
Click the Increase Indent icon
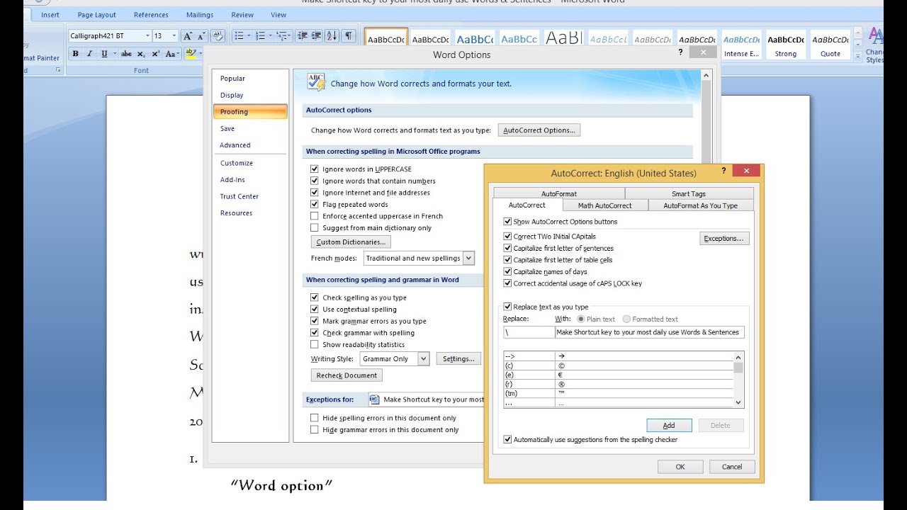point(316,36)
